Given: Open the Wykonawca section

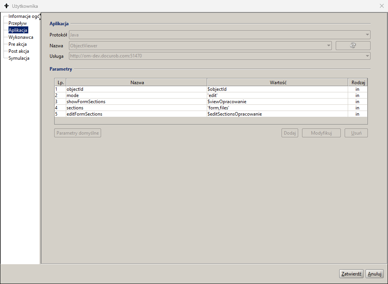Looking at the screenshot, I should tap(21, 37).
